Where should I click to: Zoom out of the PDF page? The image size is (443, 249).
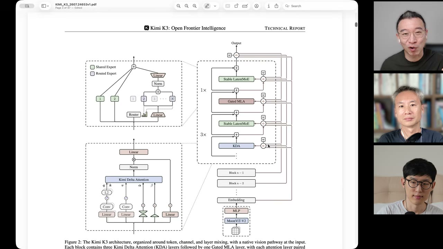pyautogui.click(x=179, y=6)
